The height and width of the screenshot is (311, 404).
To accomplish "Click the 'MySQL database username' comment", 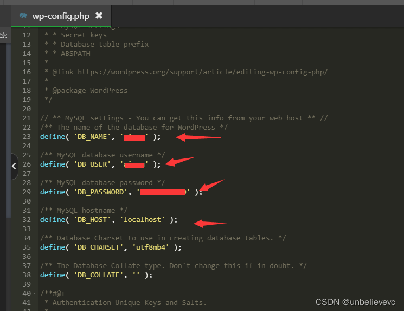I will [x=102, y=155].
